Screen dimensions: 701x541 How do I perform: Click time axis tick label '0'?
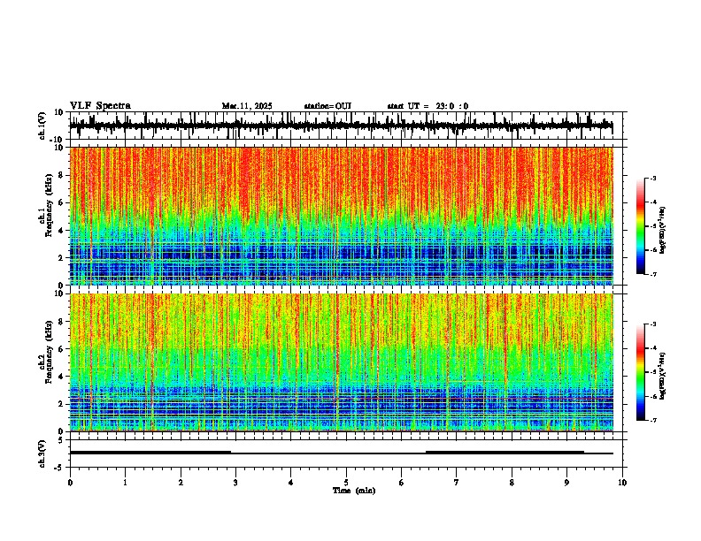70,483
